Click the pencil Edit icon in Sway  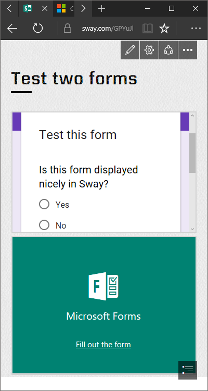pyautogui.click(x=130, y=50)
